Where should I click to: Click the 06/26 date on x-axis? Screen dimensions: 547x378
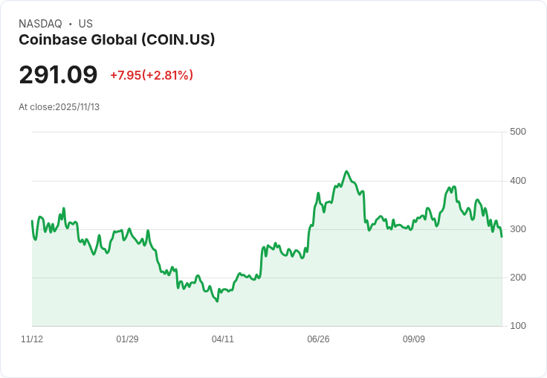318,339
